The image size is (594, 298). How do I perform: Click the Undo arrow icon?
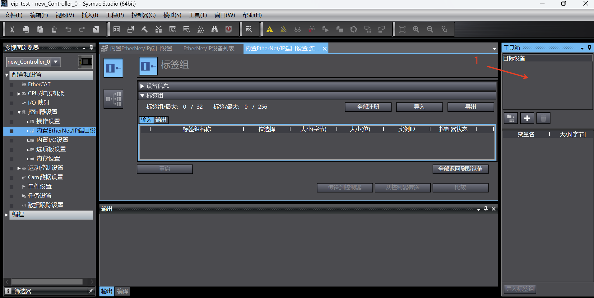(68, 29)
